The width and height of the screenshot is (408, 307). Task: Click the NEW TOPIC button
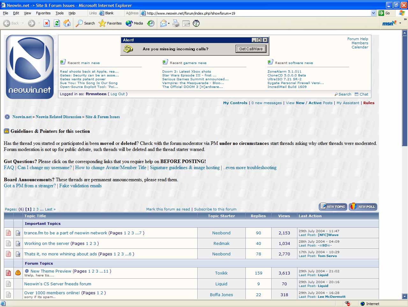click(333, 207)
